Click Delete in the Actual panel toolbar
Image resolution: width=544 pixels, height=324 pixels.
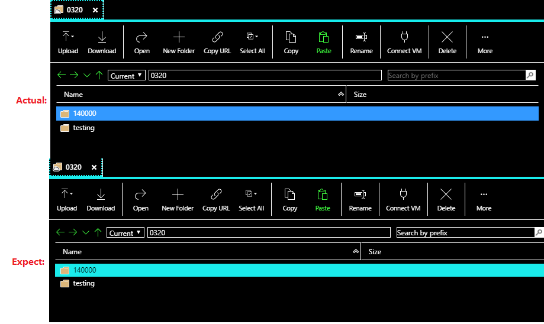(x=447, y=43)
